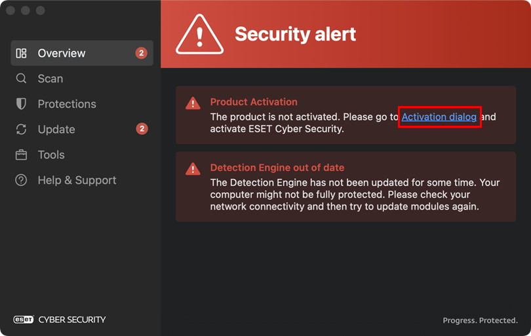Open the Activation dialog link
The width and height of the screenshot is (531, 336).
pyautogui.click(x=439, y=117)
